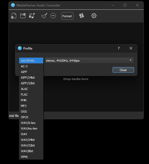Pick MP3 from the format list
This screenshot has height=164, width=149.
tap(31, 106)
